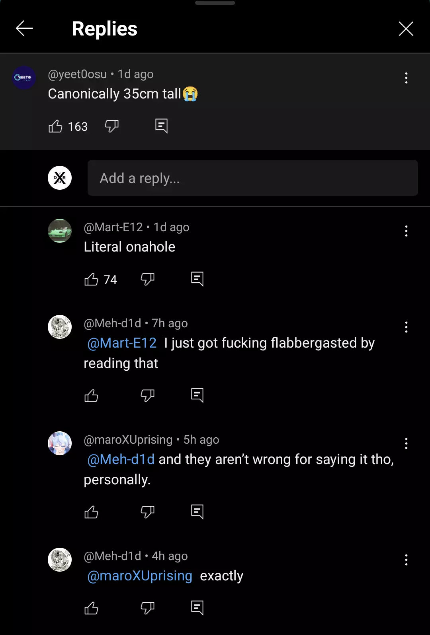430x635 pixels.
Task: Click the @Meh-d1d mention in maroXUprising's reply
Action: (x=121, y=459)
